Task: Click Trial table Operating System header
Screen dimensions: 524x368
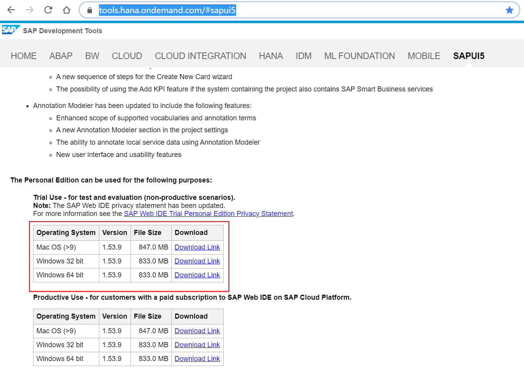Action: [x=66, y=233]
